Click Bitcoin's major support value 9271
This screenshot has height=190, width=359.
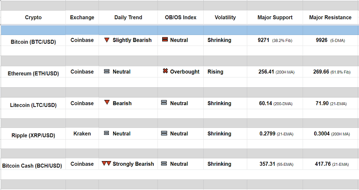[x=264, y=40]
